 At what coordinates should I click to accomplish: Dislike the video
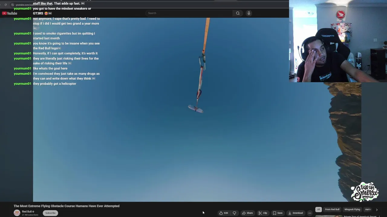click(x=234, y=213)
